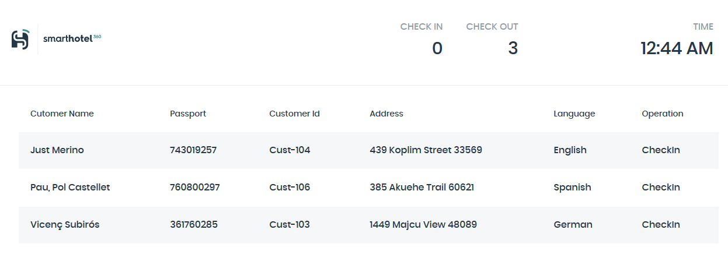Open the Just Merino customer row
The width and height of the screenshot is (728, 258).
[x=368, y=150]
